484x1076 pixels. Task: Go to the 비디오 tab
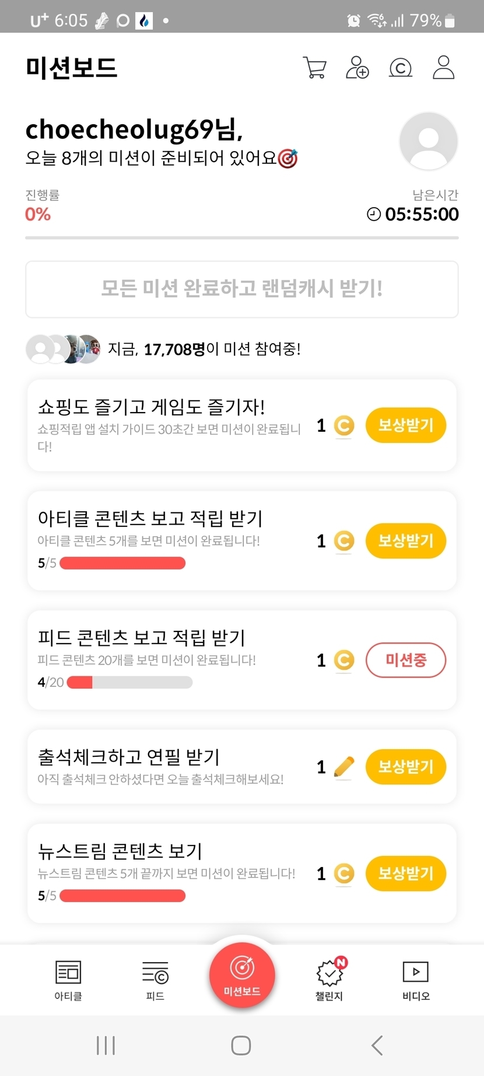(416, 980)
